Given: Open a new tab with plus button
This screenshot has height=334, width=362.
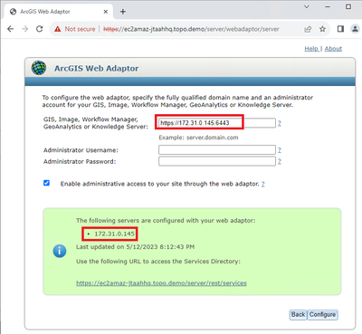Looking at the screenshot, I should click(123, 12).
